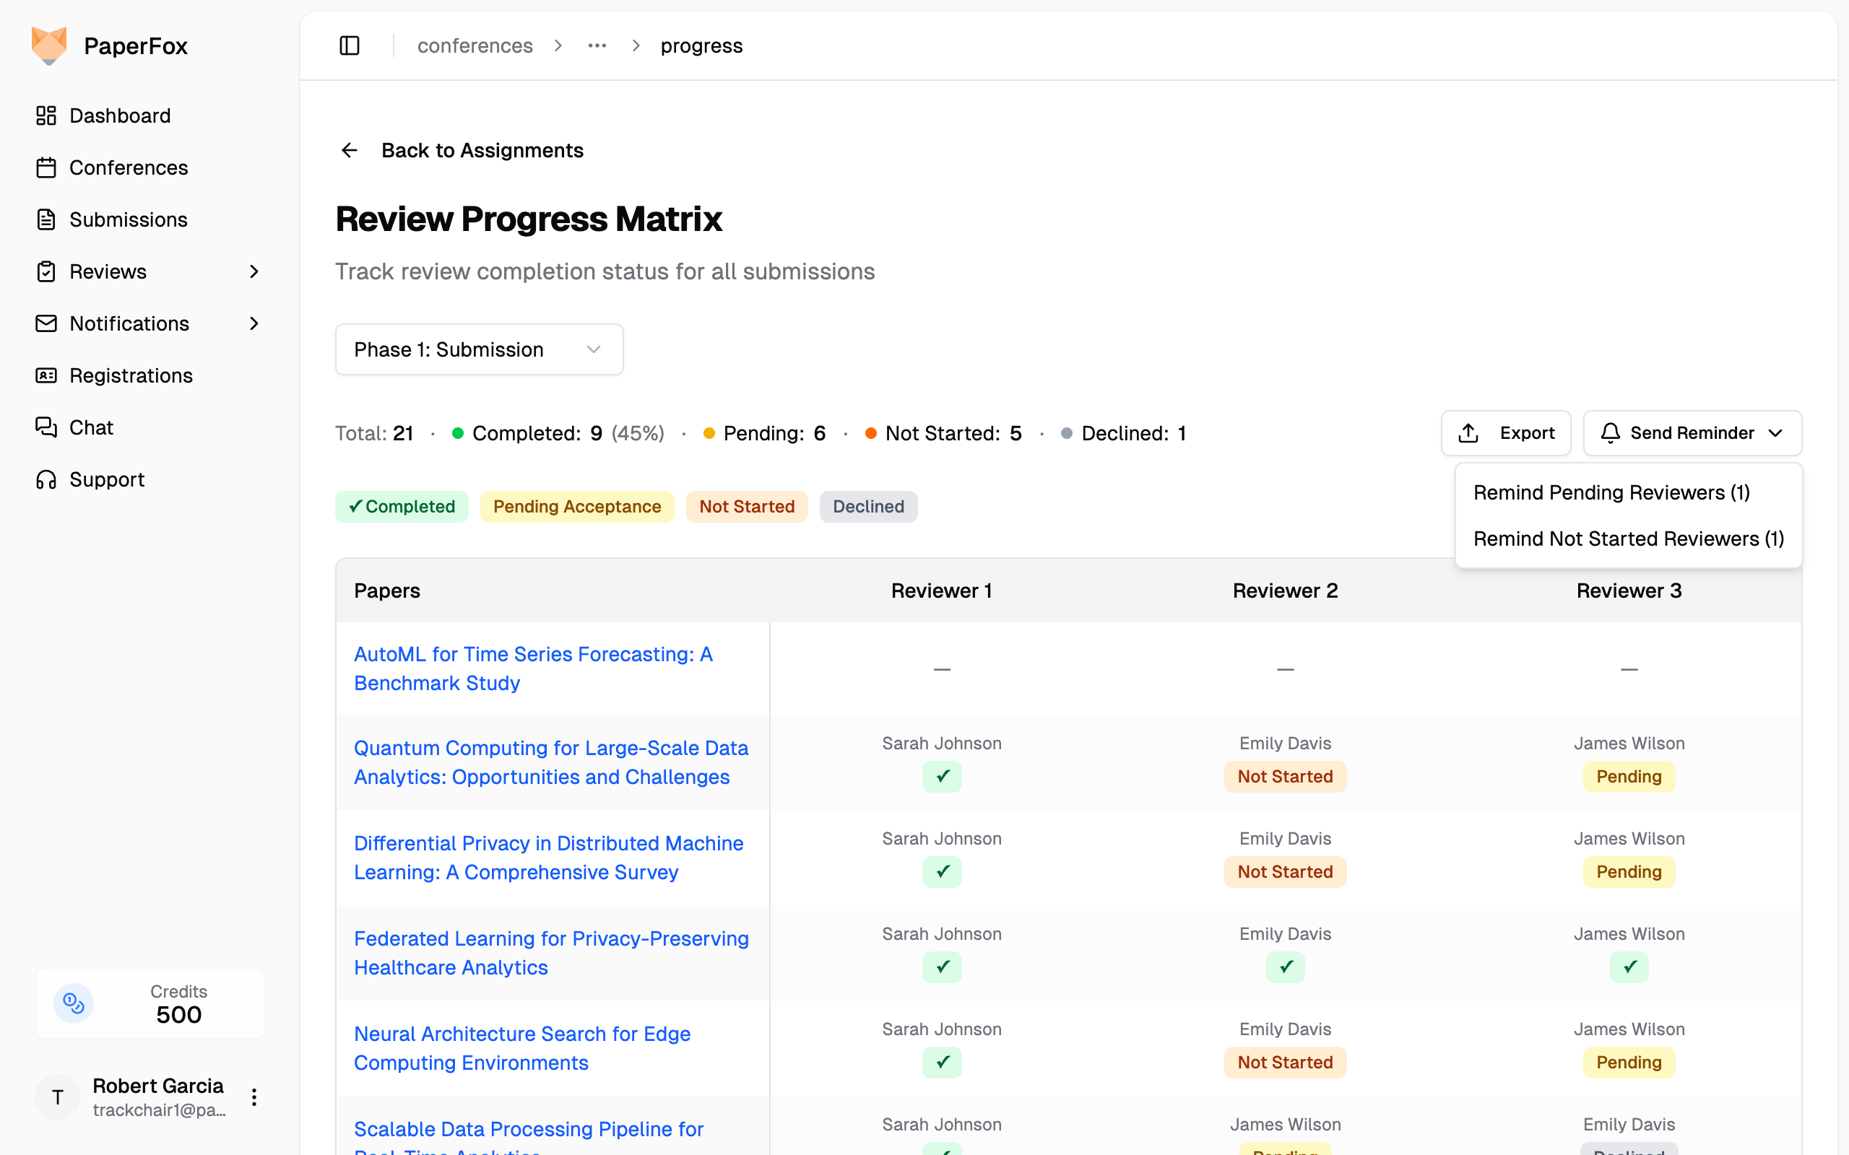Open user options three-dot menu
Image resolution: width=1849 pixels, height=1155 pixels.
[x=254, y=1097]
